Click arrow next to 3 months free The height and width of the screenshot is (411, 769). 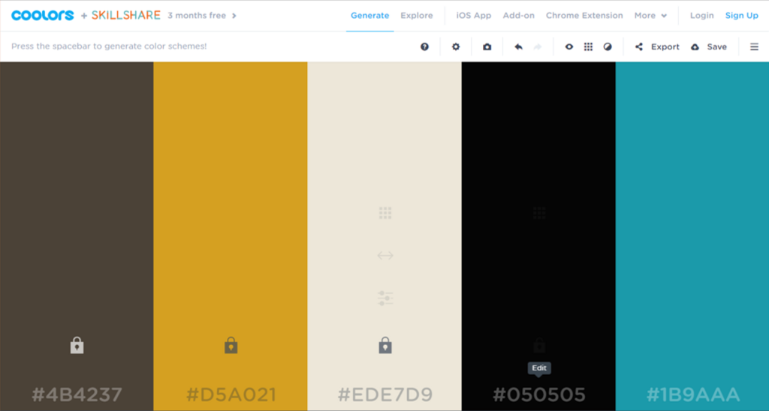234,16
